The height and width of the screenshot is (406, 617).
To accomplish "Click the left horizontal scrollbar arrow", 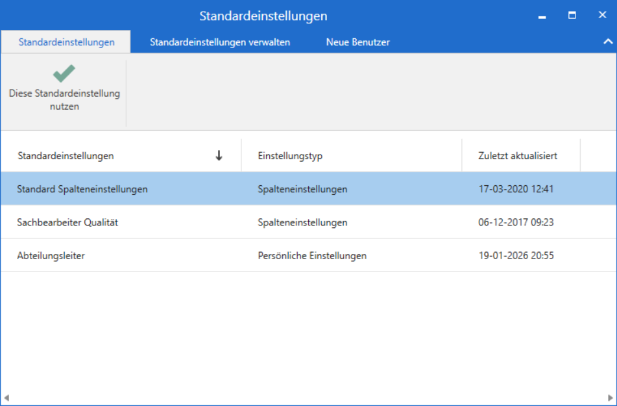I will [6, 398].
